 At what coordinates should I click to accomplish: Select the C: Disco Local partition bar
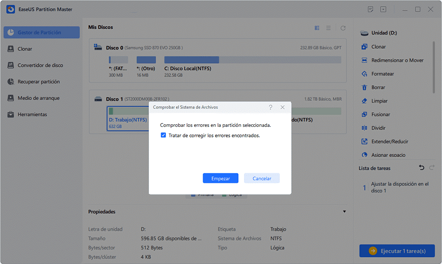[x=252, y=60]
